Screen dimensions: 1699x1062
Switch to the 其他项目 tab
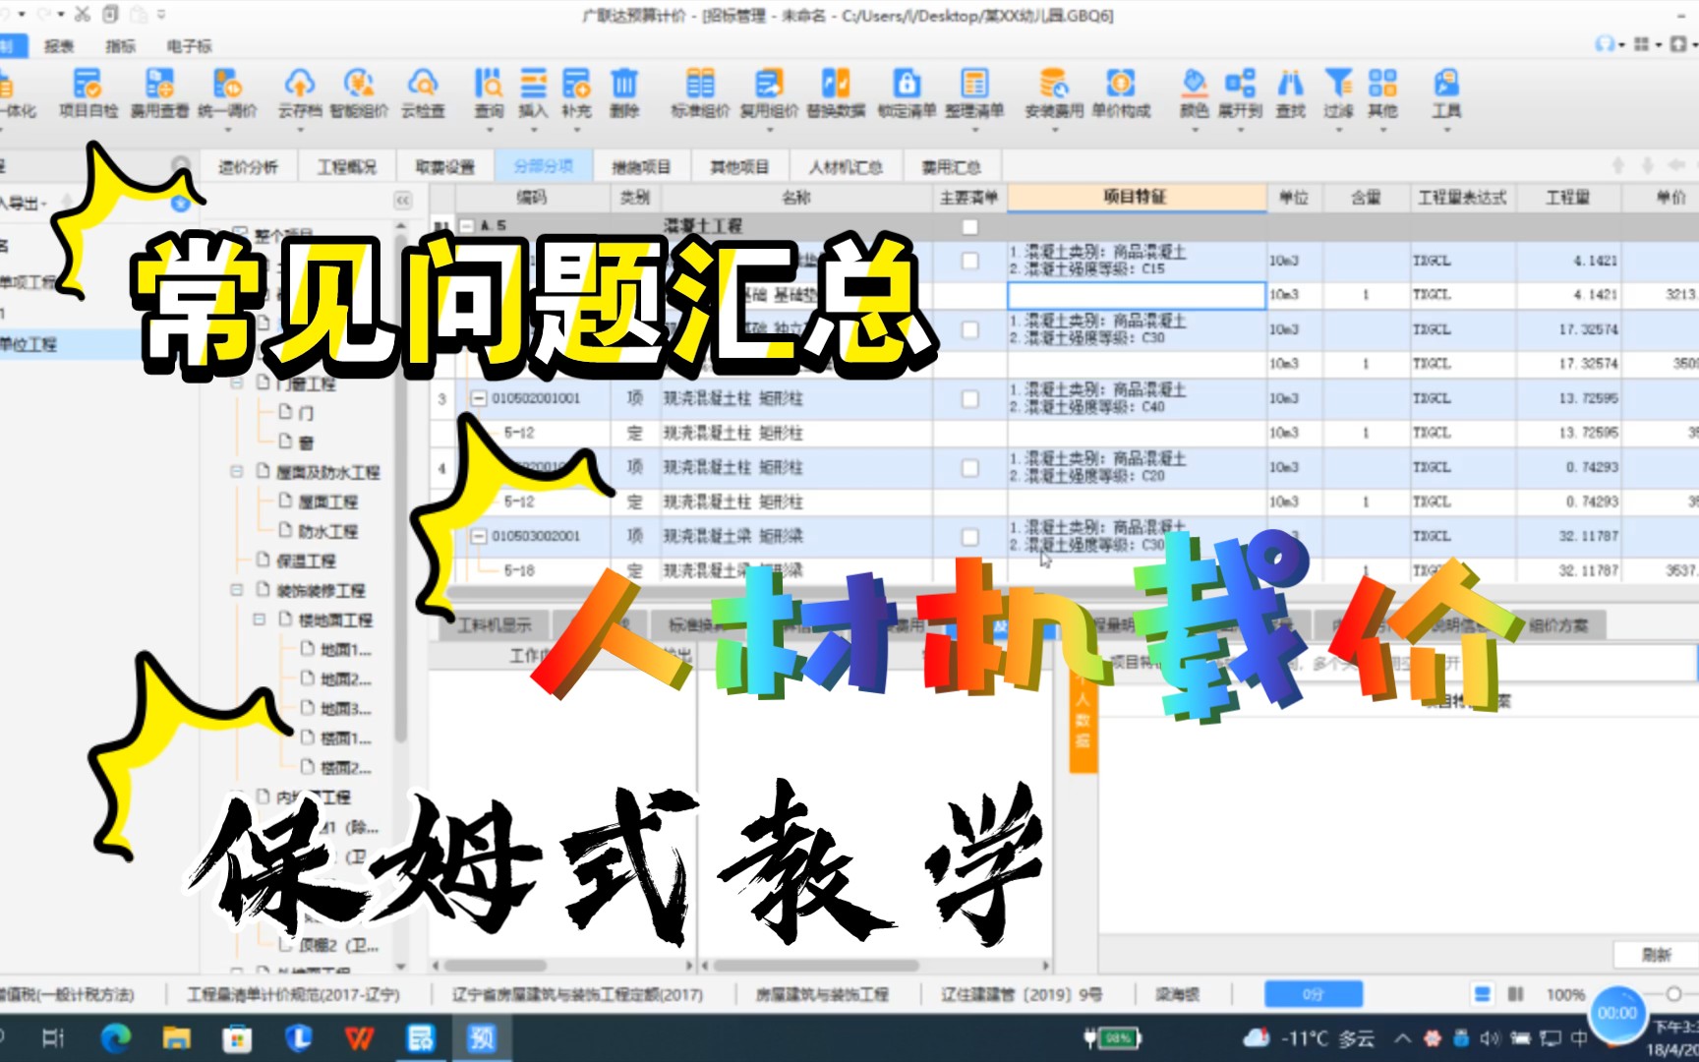pyautogui.click(x=739, y=166)
